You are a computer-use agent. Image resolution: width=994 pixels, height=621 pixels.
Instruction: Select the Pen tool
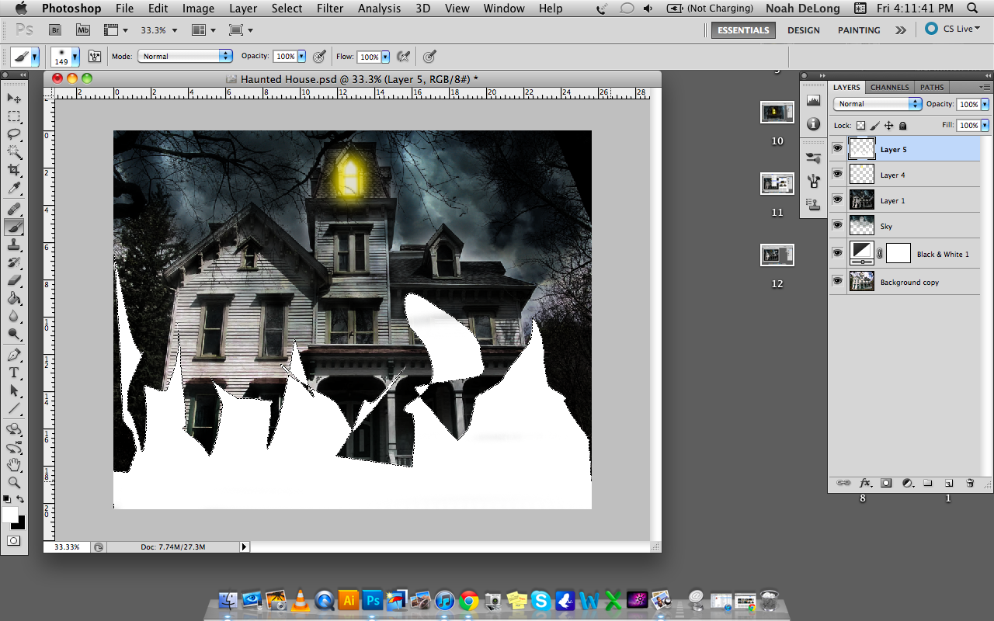point(14,355)
